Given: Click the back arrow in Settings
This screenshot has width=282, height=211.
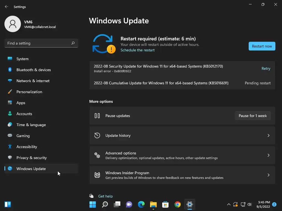Looking at the screenshot, I should [7, 7].
